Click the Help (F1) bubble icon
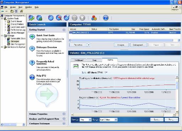182x131 pixels. pos(32,77)
